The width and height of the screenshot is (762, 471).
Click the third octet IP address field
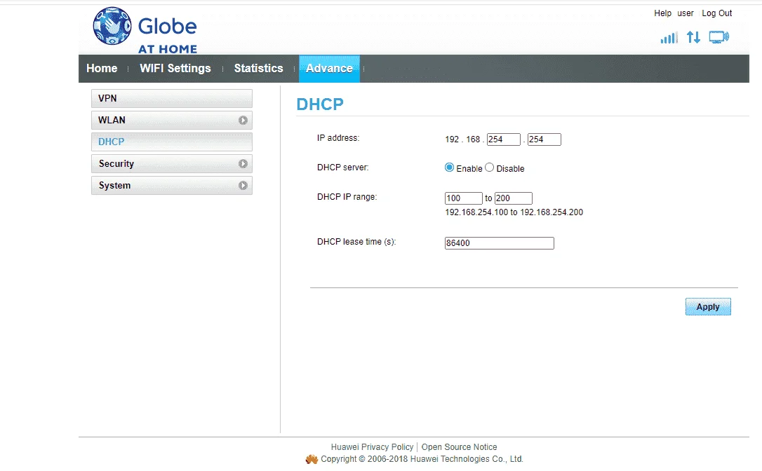[x=504, y=139]
